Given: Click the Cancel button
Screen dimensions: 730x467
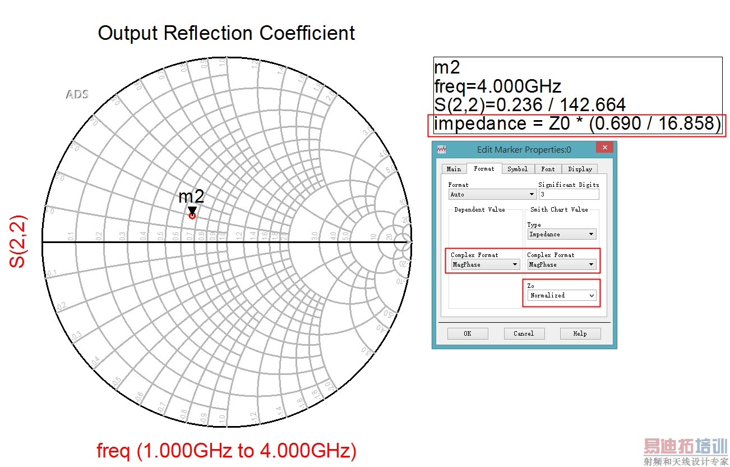Looking at the screenshot, I should (x=524, y=333).
